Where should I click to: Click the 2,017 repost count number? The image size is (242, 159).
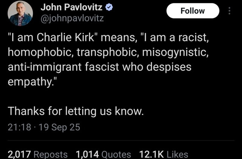19,154
